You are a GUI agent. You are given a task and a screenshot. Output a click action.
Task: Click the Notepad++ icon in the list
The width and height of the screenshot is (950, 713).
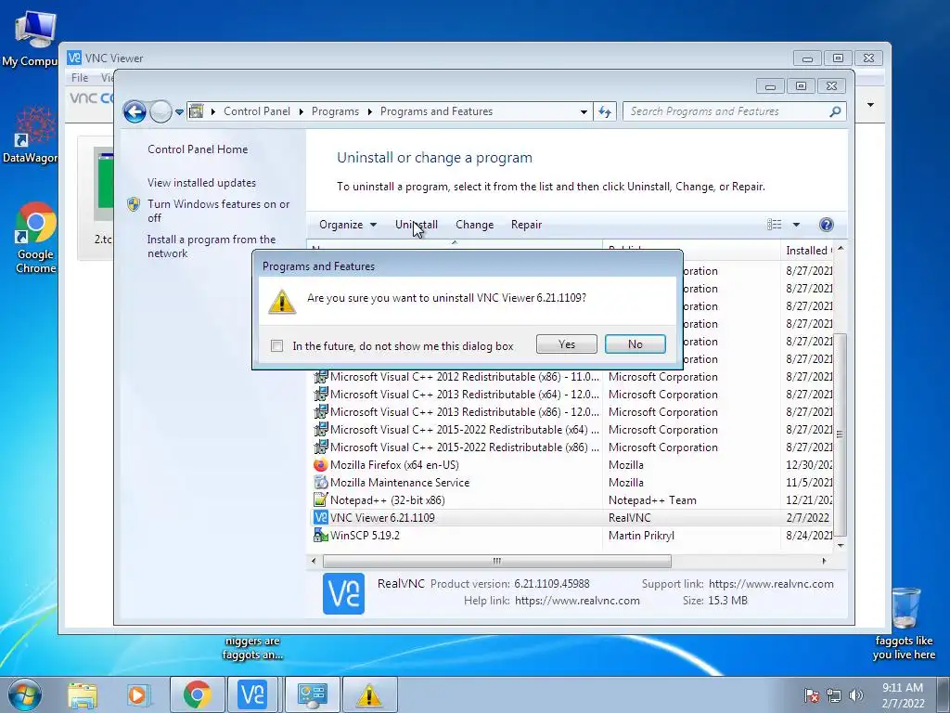pos(320,500)
